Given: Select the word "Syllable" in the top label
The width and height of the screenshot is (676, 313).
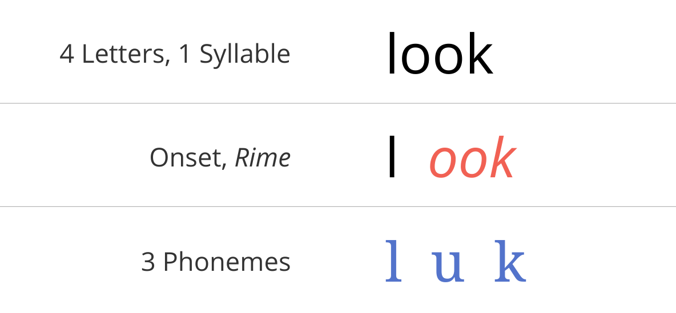Looking at the screenshot, I should [x=245, y=55].
